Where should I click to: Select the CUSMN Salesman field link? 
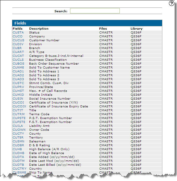19,142
